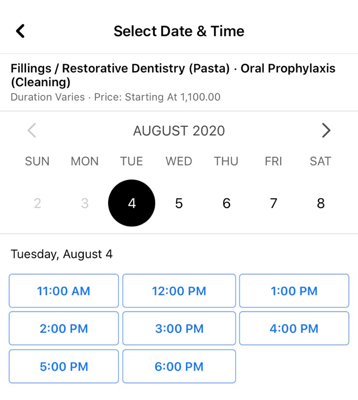This screenshot has height=400, width=358.
Task: Select Friday the 7th date
Action: (273, 204)
